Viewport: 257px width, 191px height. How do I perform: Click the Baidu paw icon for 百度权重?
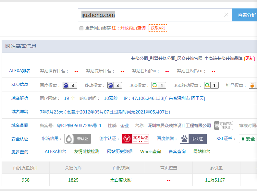click(66, 85)
